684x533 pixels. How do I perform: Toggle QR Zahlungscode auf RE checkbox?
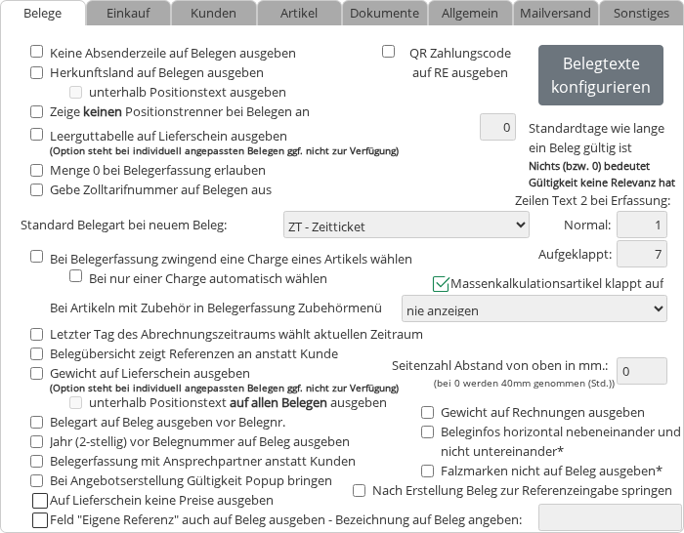point(388,52)
